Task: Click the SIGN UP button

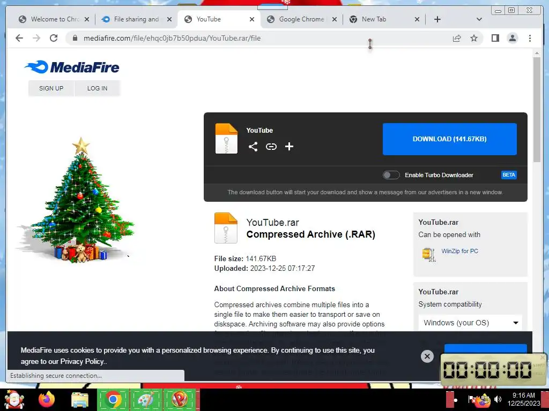Action: coord(51,88)
